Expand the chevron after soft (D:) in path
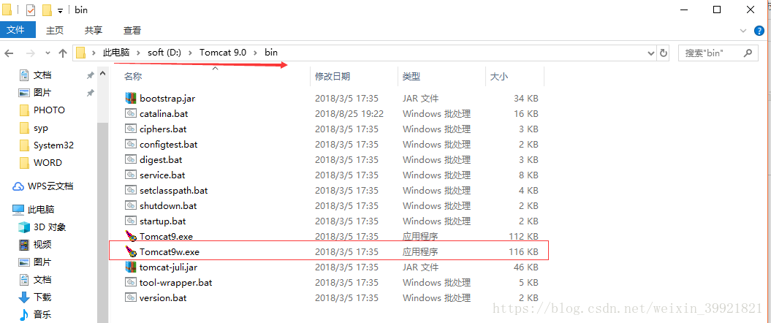Screen dimensions: 771x323 coord(190,53)
